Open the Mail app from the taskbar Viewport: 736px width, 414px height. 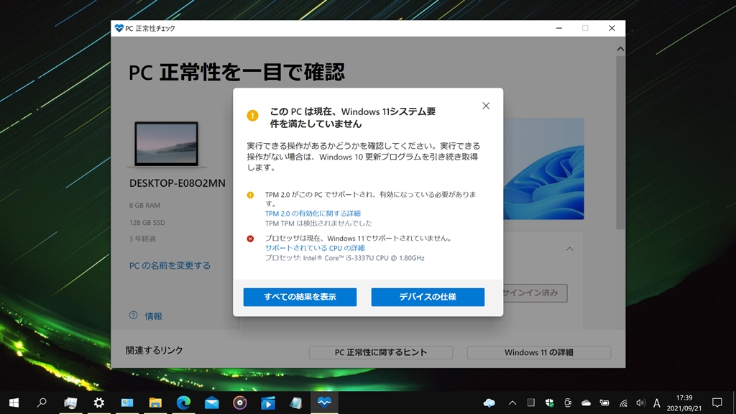pos(212,402)
